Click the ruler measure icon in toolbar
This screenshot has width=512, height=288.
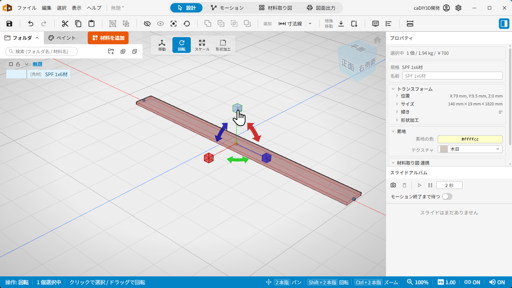click(410, 24)
